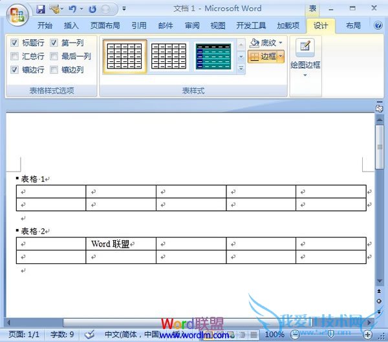Expand the table styles gallery
This screenshot has width=388, height=342.
(x=241, y=68)
